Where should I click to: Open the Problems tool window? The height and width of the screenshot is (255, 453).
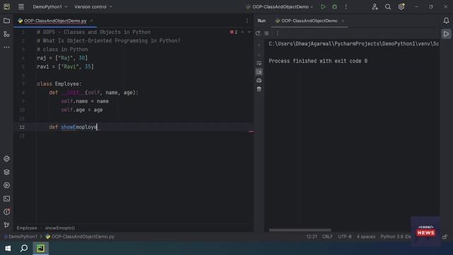[x=6, y=212]
